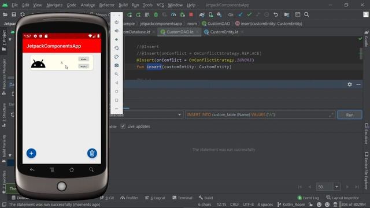
Task: Click the emulator Rotate Right icon
Action: coord(117,57)
